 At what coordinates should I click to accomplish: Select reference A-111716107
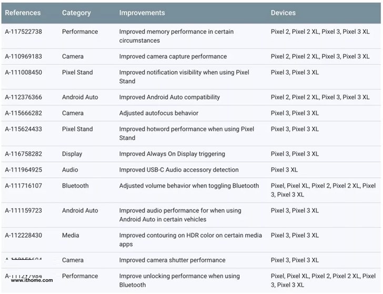24,186
